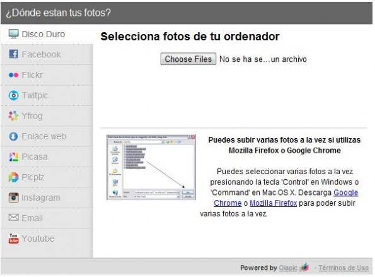The width and height of the screenshot is (375, 277).
Task: Click the Picplz icon
Action: [13, 177]
